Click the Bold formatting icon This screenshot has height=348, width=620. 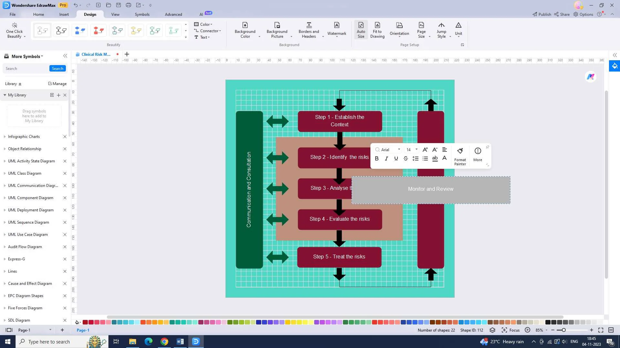pos(377,159)
